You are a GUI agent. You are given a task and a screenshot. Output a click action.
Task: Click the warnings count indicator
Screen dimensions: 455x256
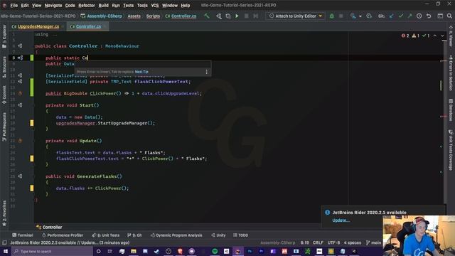[415, 36]
